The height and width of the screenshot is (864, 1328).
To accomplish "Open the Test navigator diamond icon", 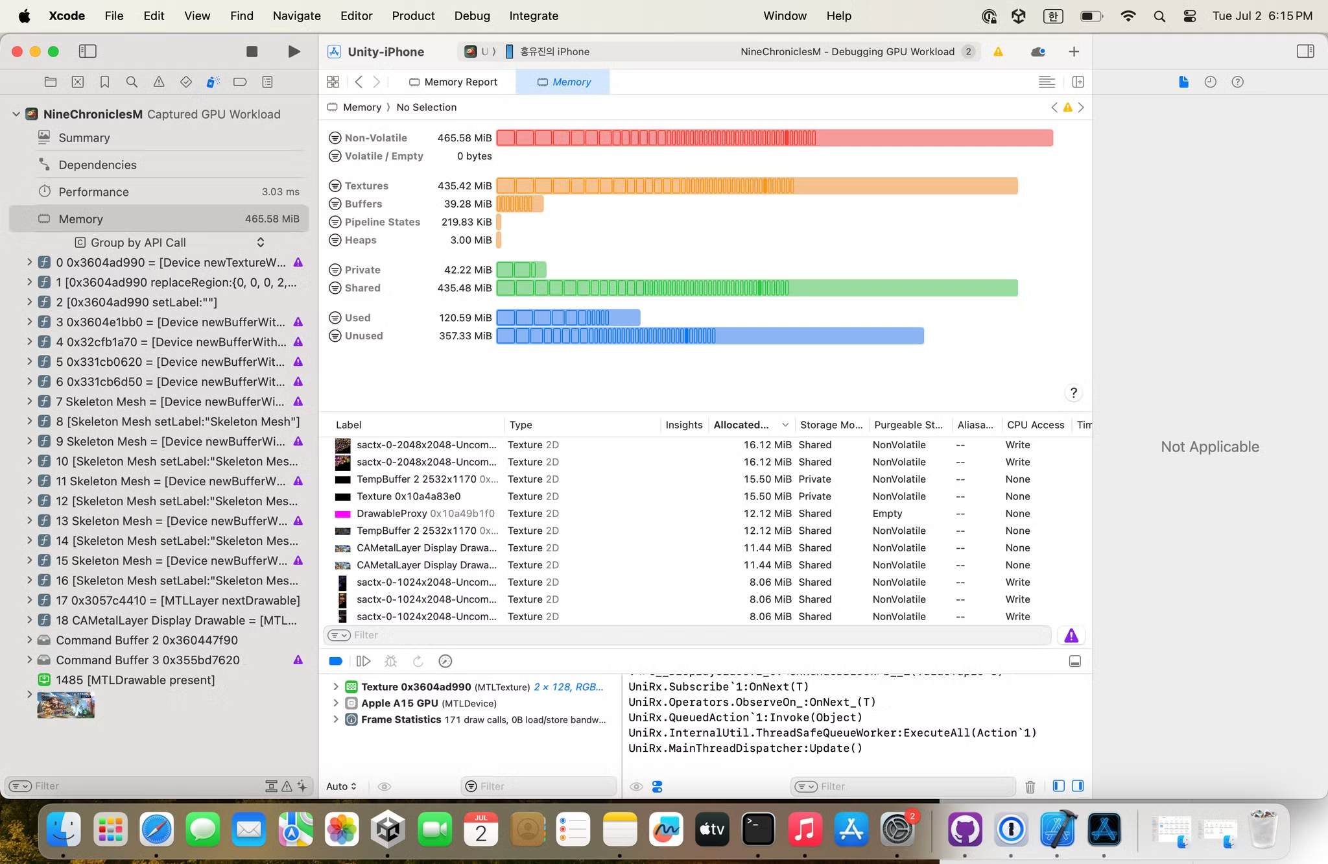I will pyautogui.click(x=186, y=82).
